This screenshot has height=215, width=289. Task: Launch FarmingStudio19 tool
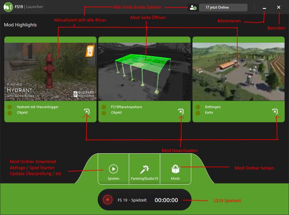tap(144, 172)
